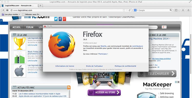Close the About Firefox dialog
Screen dimensions: 192x98
click(x=45, y=26)
